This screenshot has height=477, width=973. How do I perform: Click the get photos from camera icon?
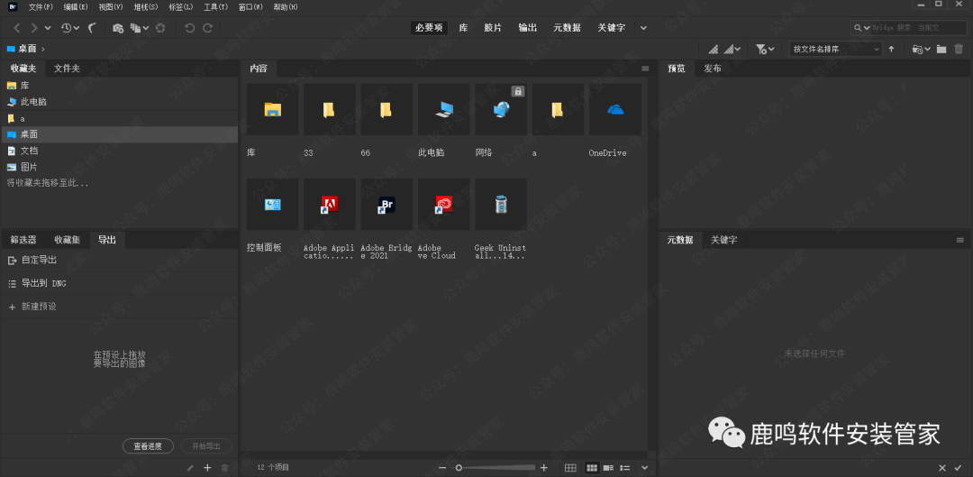[118, 28]
